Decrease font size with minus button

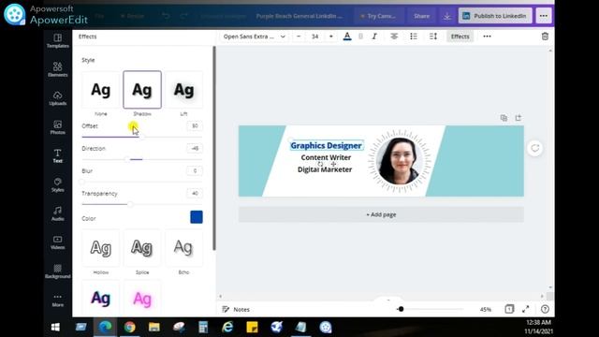pyautogui.click(x=299, y=37)
